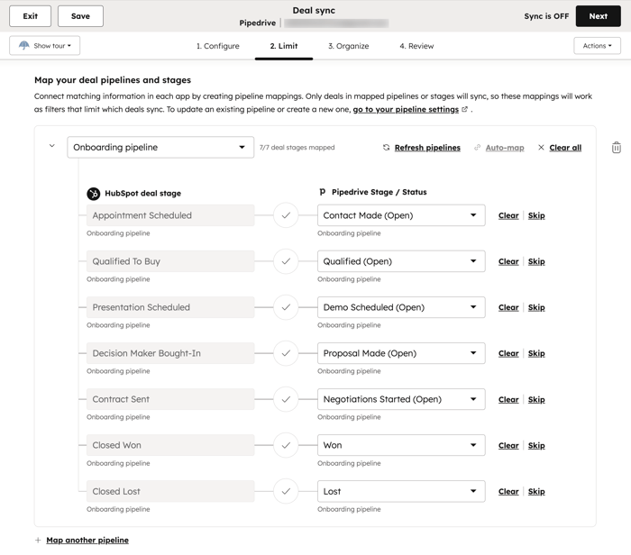Click the checkmark circle for Decision Maker Bought-In
This screenshot has height=555, width=631.
click(286, 353)
